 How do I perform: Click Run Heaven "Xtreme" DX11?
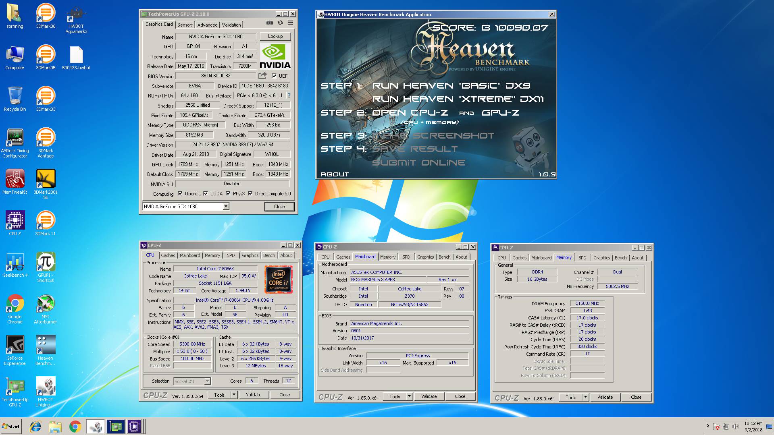pos(458,99)
